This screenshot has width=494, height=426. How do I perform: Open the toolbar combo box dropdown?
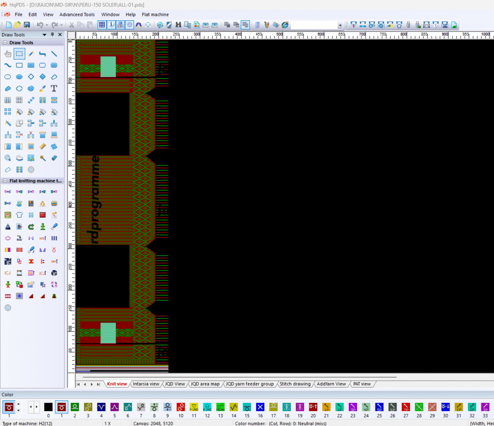click(340, 25)
